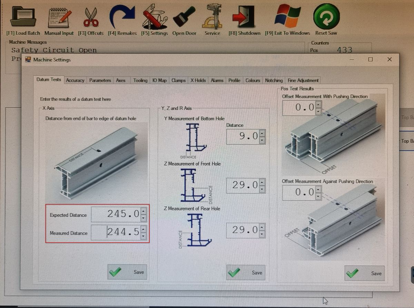The image size is (414, 308).
Task: Save the X Axis datum results
Action: (127, 272)
